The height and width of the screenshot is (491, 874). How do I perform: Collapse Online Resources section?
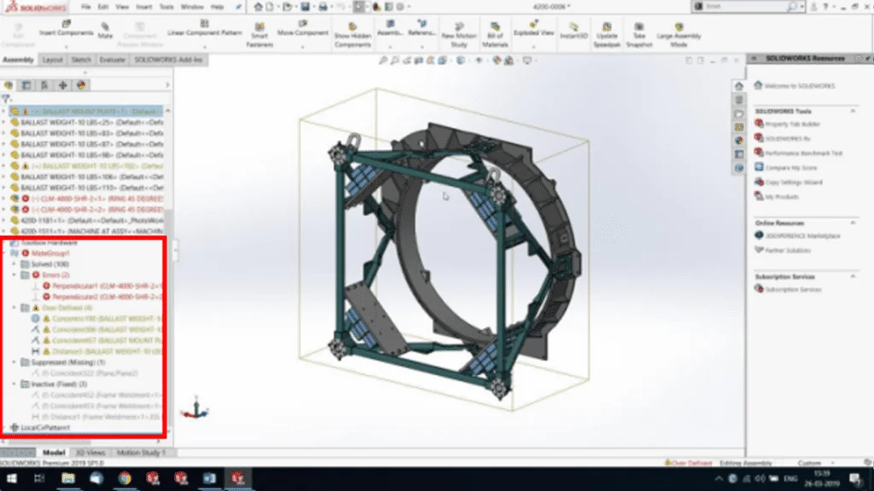pyautogui.click(x=853, y=222)
